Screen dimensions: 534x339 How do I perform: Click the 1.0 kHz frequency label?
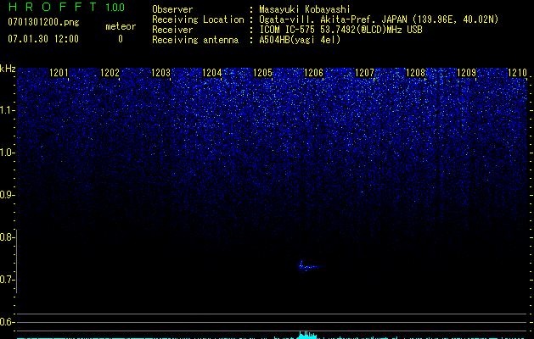(7, 153)
